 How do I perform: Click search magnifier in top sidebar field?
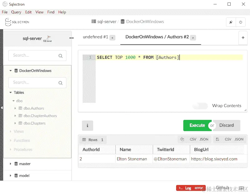tap(60, 56)
